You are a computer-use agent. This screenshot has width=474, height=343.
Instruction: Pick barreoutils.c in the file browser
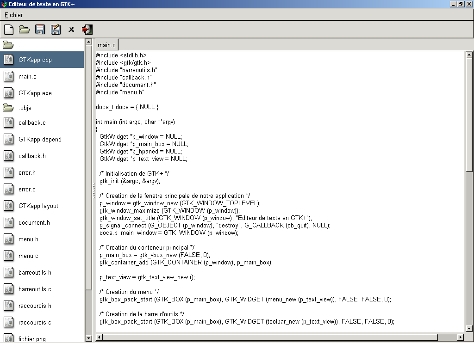(x=35, y=289)
